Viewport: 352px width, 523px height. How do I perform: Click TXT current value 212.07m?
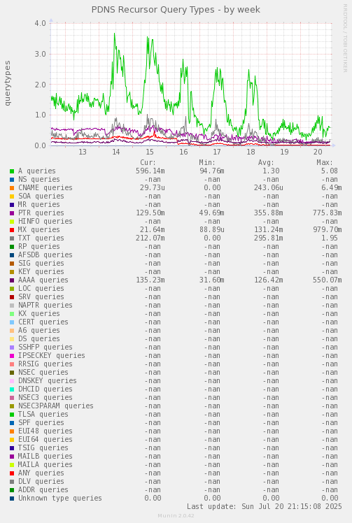[150, 238]
